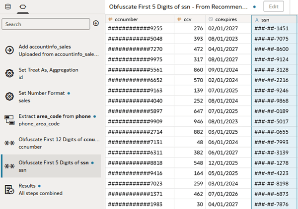Click the Set Treat As gear icon
298x209 pixels.
pos(9,73)
